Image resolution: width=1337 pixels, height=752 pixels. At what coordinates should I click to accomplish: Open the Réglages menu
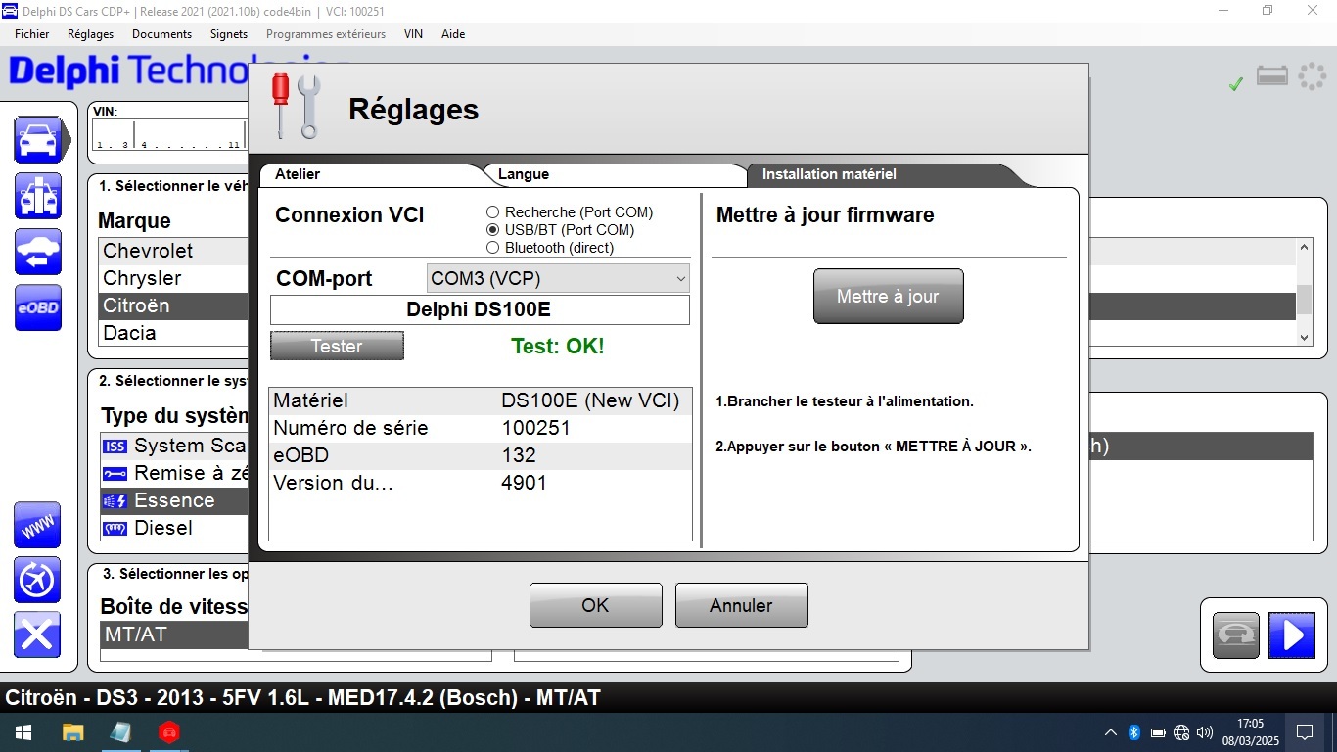tap(91, 33)
